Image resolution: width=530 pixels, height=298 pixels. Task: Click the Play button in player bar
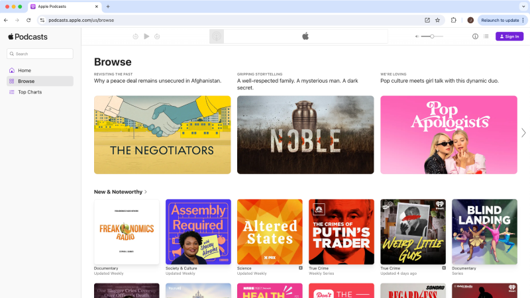(x=146, y=36)
